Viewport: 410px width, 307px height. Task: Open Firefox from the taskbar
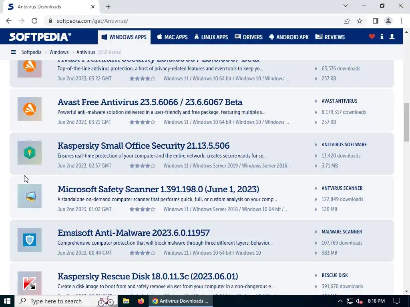tap(141, 301)
